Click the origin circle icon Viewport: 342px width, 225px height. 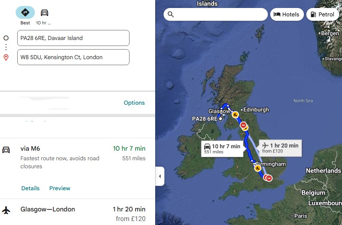tap(6, 38)
